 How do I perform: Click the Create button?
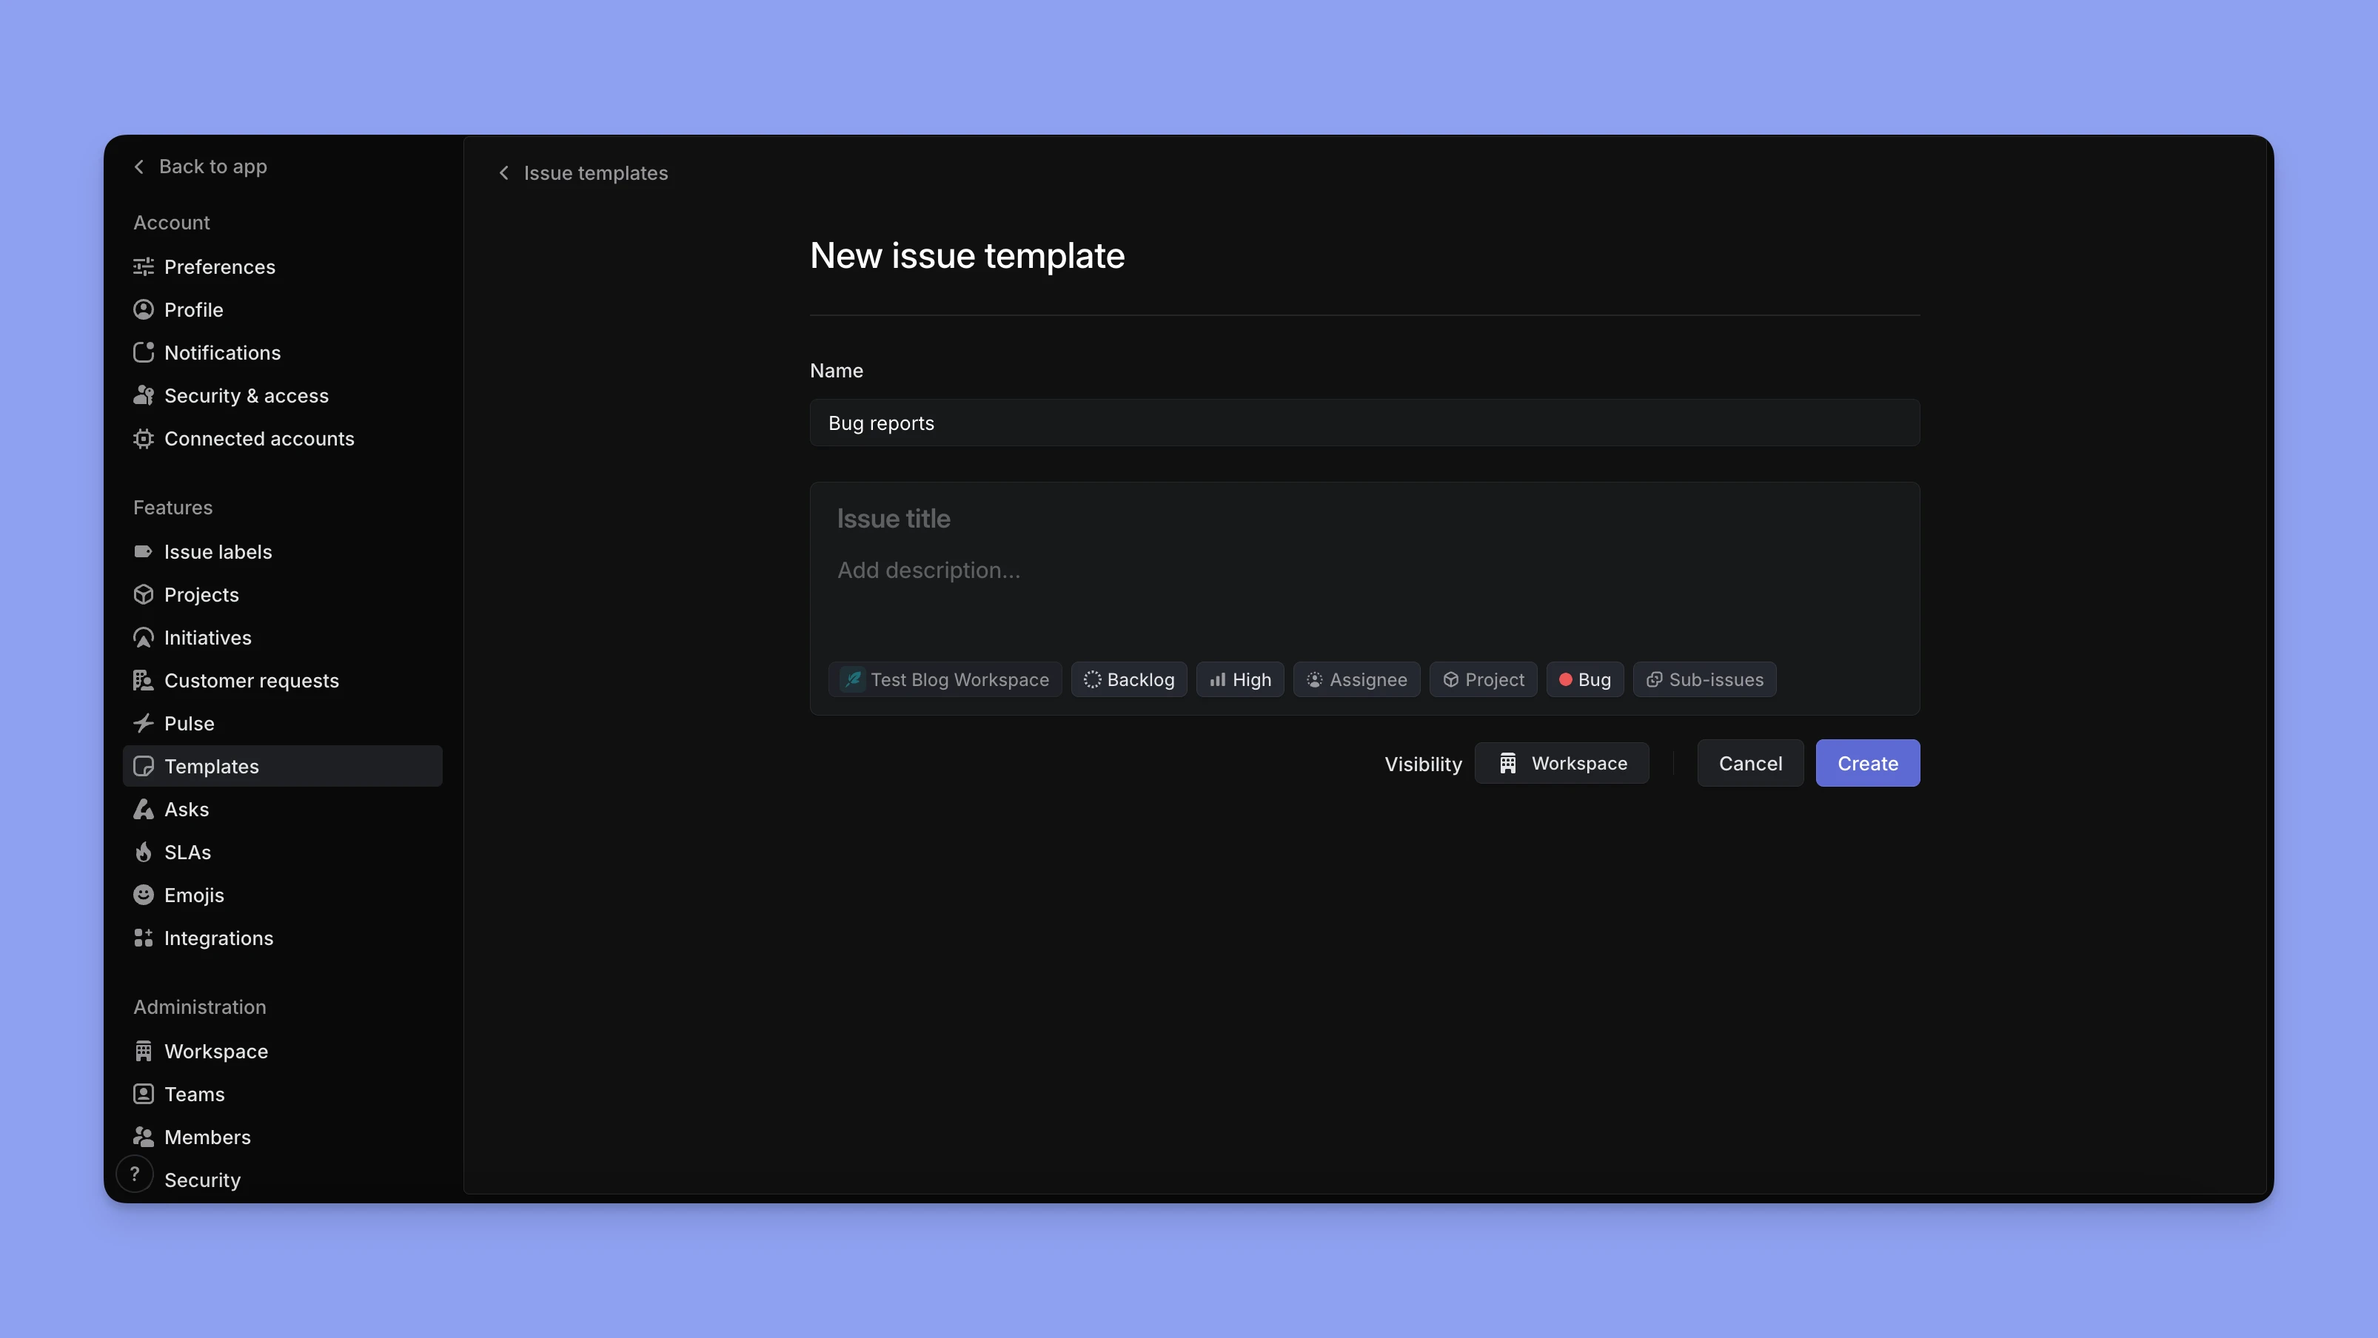click(x=1866, y=762)
